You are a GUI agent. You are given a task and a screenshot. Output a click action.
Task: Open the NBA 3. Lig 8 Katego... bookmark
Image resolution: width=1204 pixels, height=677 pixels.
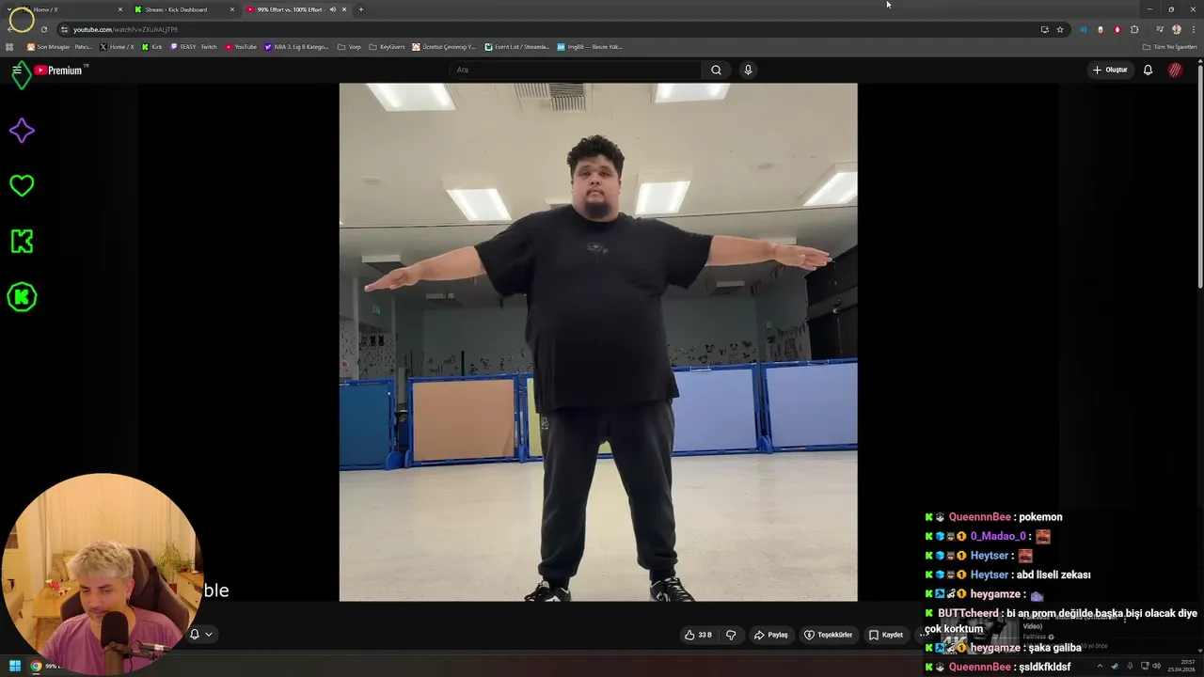tap(296, 46)
